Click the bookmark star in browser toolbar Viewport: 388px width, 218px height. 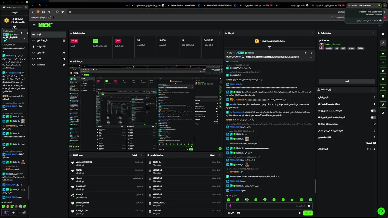coord(70,12)
